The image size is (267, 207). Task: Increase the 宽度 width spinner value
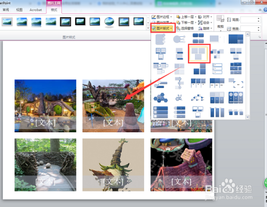tap(259, 27)
